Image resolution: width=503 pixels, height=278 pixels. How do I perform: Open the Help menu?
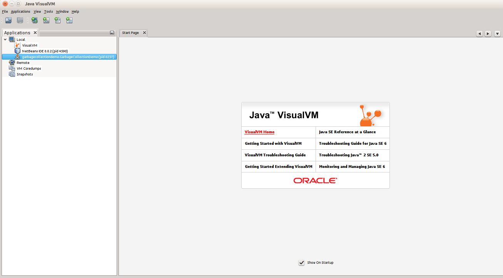pyautogui.click(x=75, y=12)
